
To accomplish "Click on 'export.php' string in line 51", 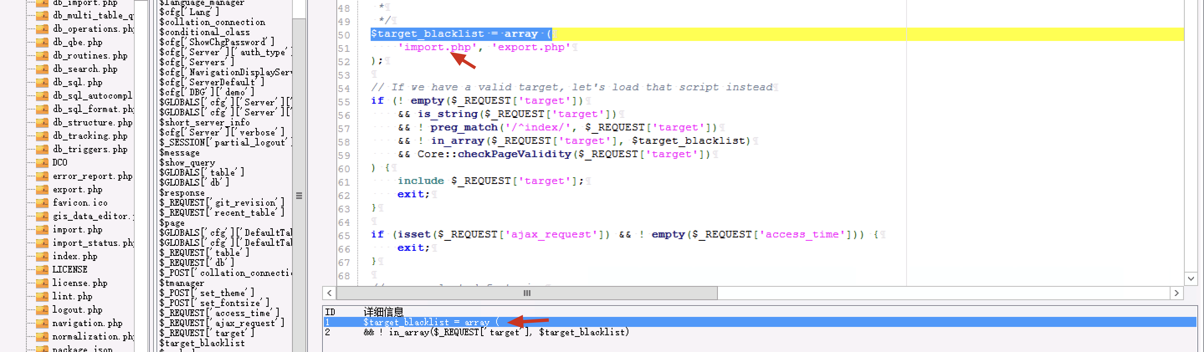I will (x=531, y=47).
